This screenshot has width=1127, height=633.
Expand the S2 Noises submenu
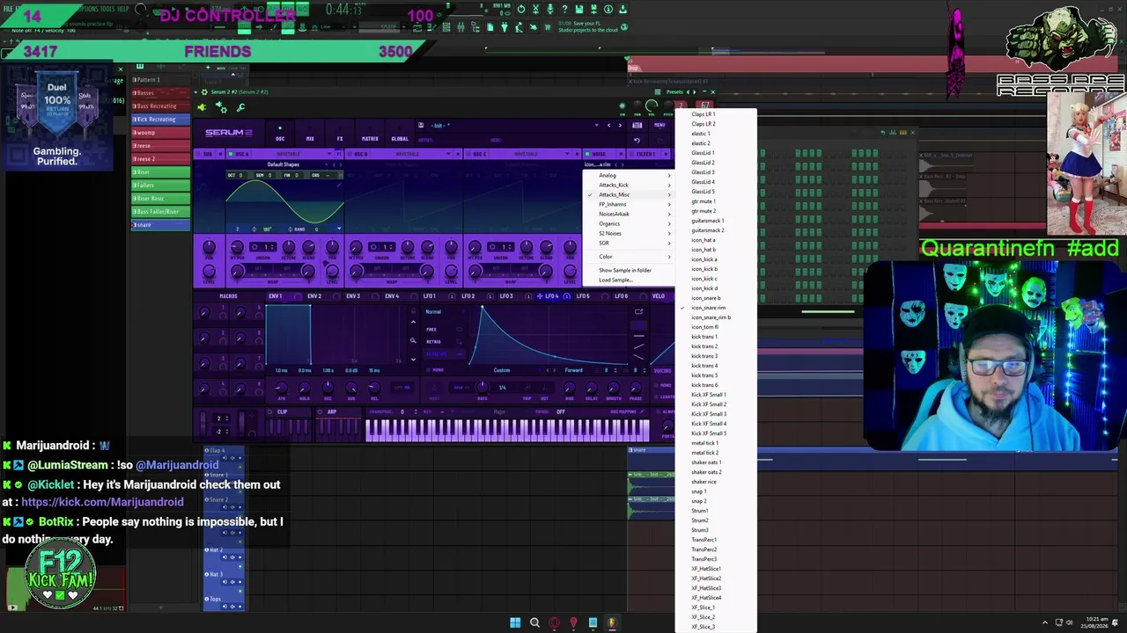630,233
